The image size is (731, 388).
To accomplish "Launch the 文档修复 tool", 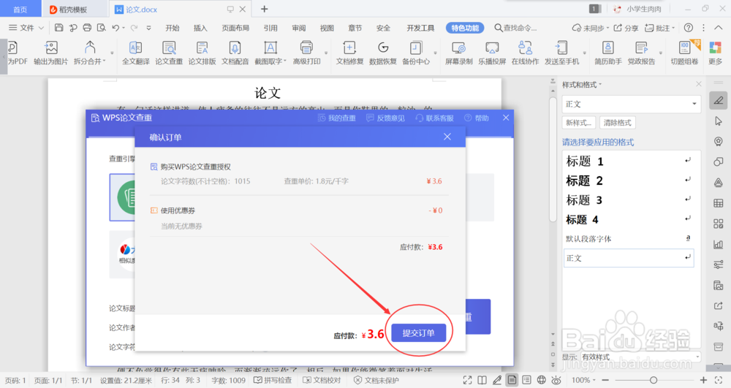I will (349, 53).
